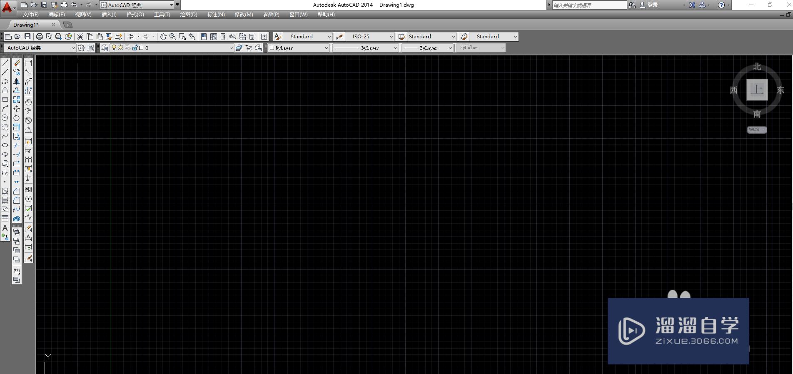Activate the Offset tool

(x=17, y=90)
